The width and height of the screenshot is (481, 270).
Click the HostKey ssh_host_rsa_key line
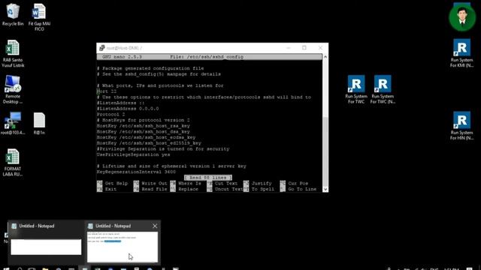144,126
